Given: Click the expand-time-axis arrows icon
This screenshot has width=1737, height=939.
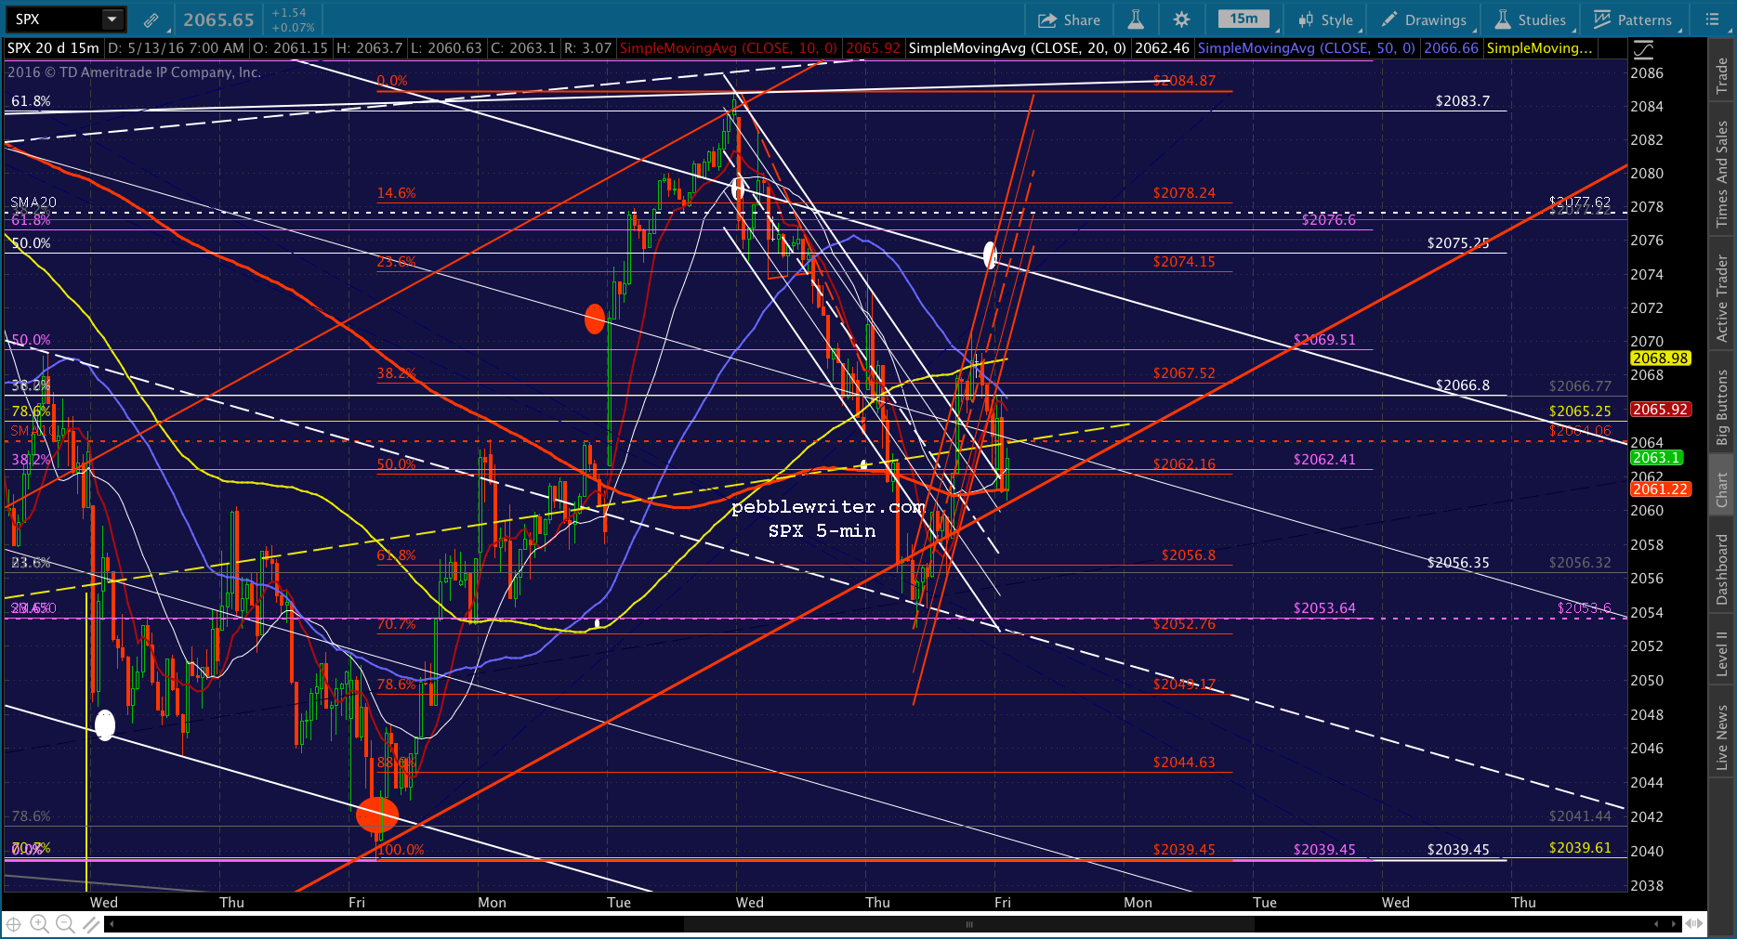Looking at the screenshot, I should (1694, 924).
